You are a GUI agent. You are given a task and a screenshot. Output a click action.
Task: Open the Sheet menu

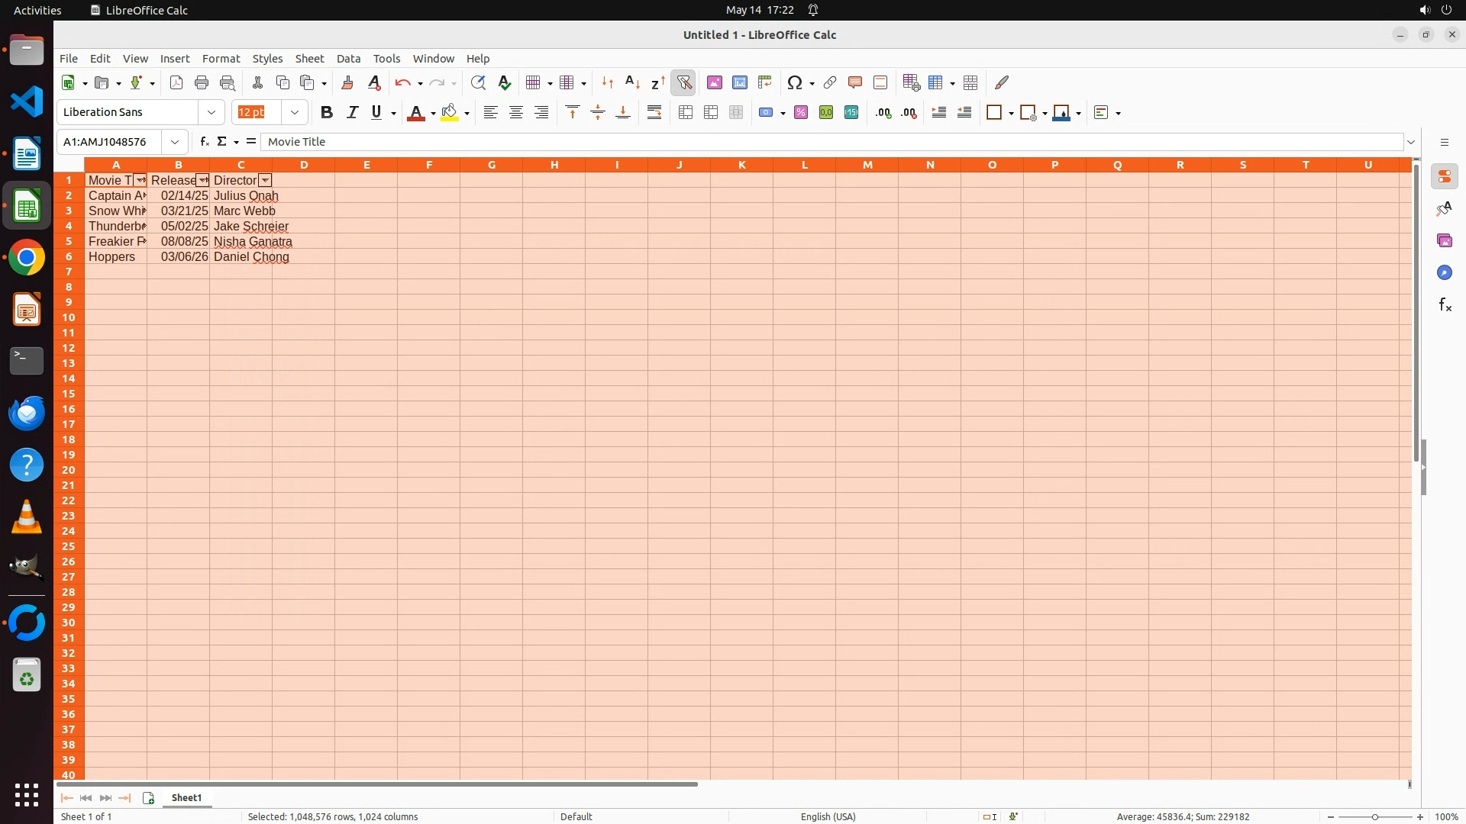point(309,58)
